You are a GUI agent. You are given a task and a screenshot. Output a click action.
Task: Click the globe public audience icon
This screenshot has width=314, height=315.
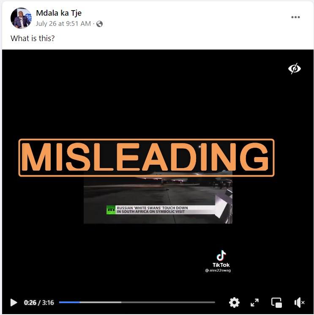tap(99, 24)
